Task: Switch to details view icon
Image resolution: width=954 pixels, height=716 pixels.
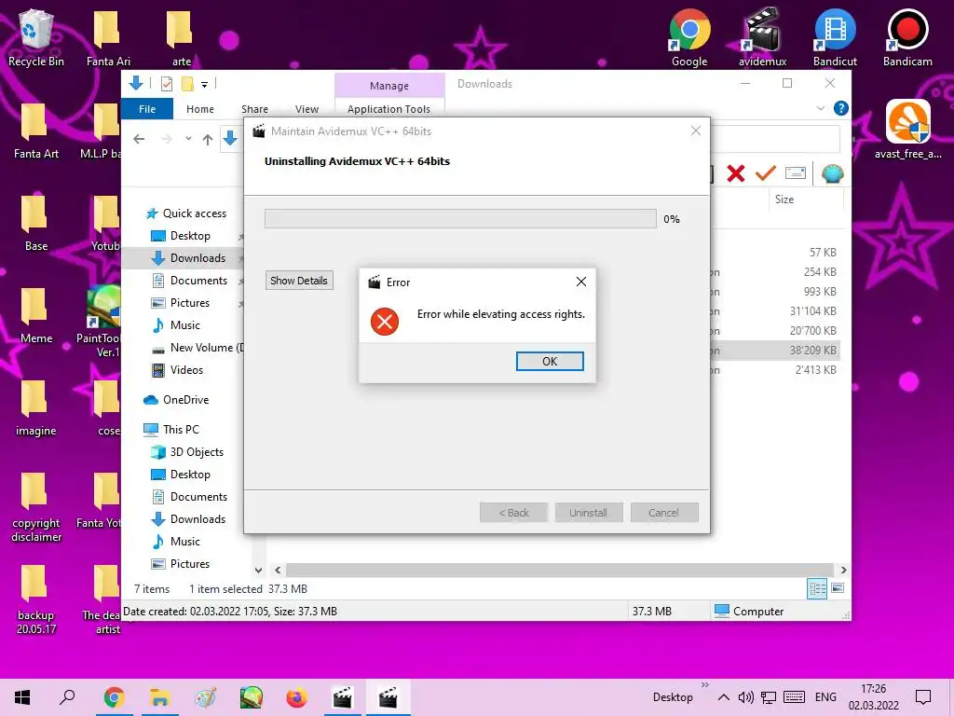Action: pos(817,588)
